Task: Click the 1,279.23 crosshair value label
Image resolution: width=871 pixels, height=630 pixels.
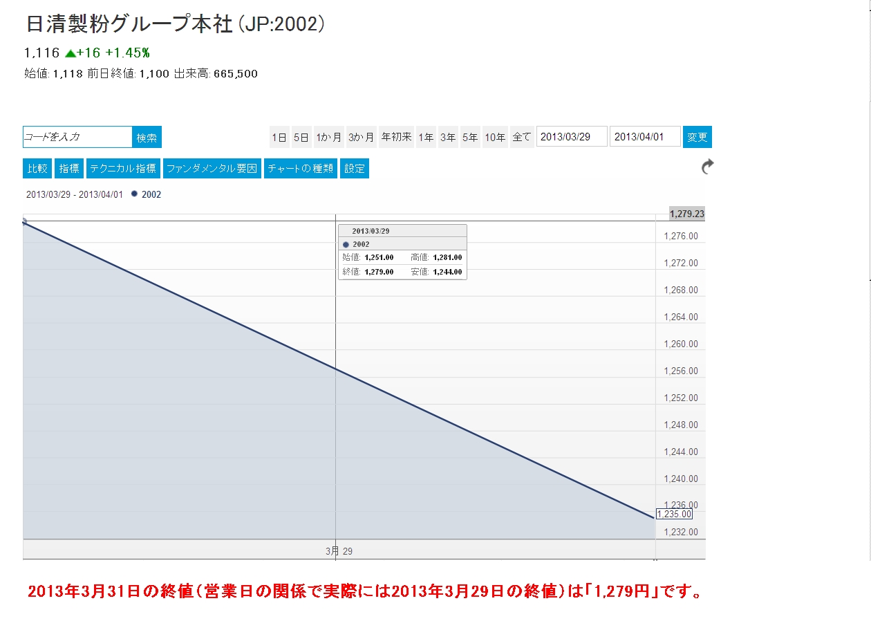Action: [x=687, y=214]
